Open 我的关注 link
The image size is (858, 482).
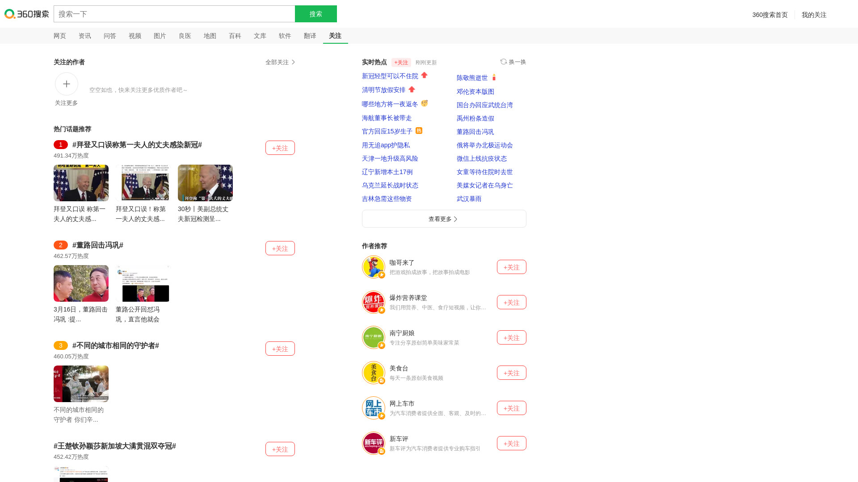click(814, 15)
